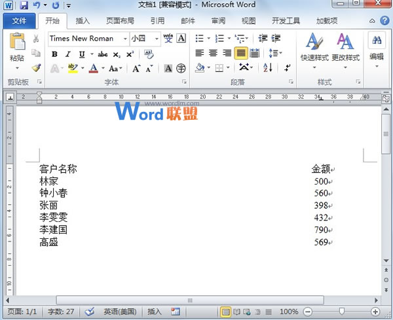Screen dimensions: 393x320
Task: Open the 文件 (File) tab
Action: [x=19, y=22]
